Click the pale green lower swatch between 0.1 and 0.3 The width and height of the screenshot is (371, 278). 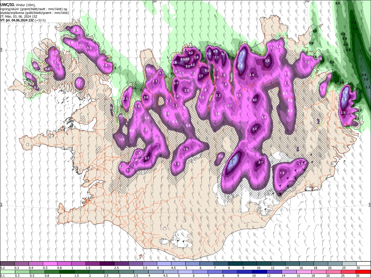click(x=8, y=272)
